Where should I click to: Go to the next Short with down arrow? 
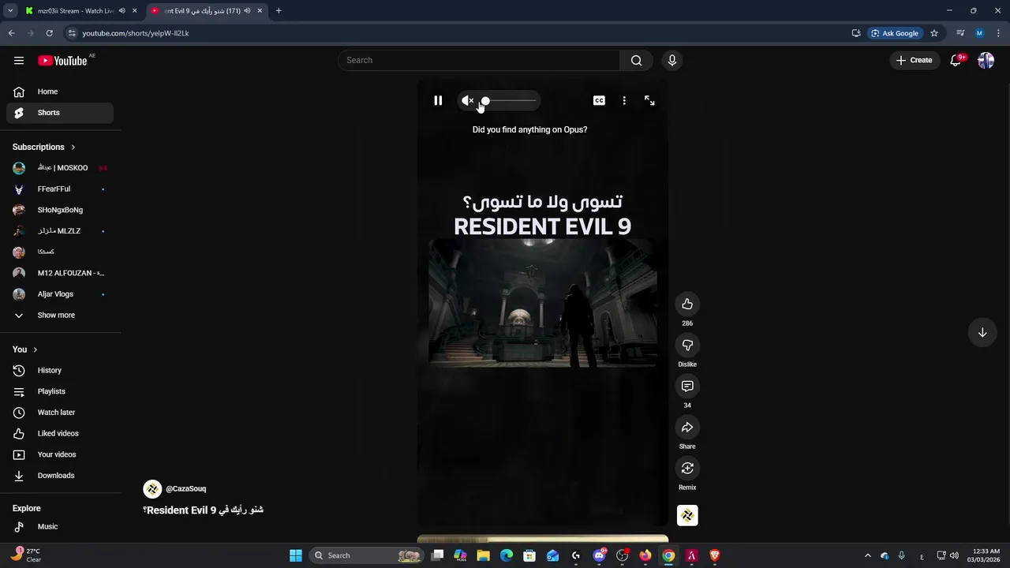982,332
